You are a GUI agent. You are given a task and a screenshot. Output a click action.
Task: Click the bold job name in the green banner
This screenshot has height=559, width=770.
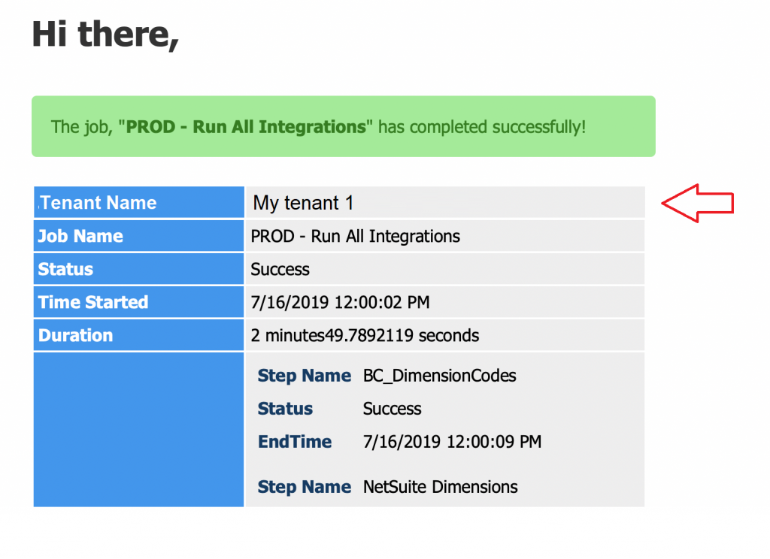click(245, 126)
